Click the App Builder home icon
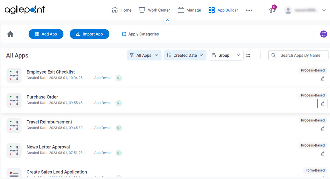The height and width of the screenshot is (179, 330). click(10, 34)
